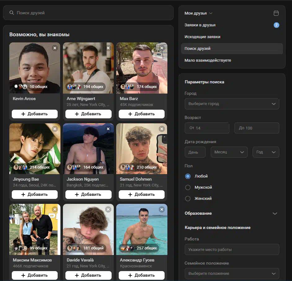Image resolution: width=292 pixels, height=281 pixels.
Task: Dismiss Davide Vavalà suggestion card
Action: pos(108,209)
